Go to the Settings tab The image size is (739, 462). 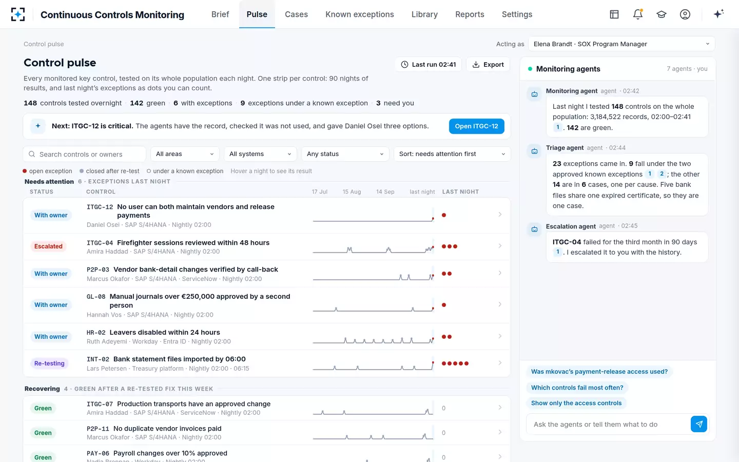point(517,14)
